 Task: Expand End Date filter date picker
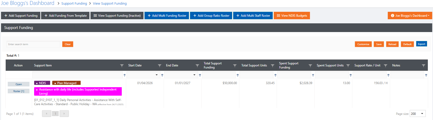[194, 75]
